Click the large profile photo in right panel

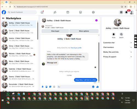[118, 22]
